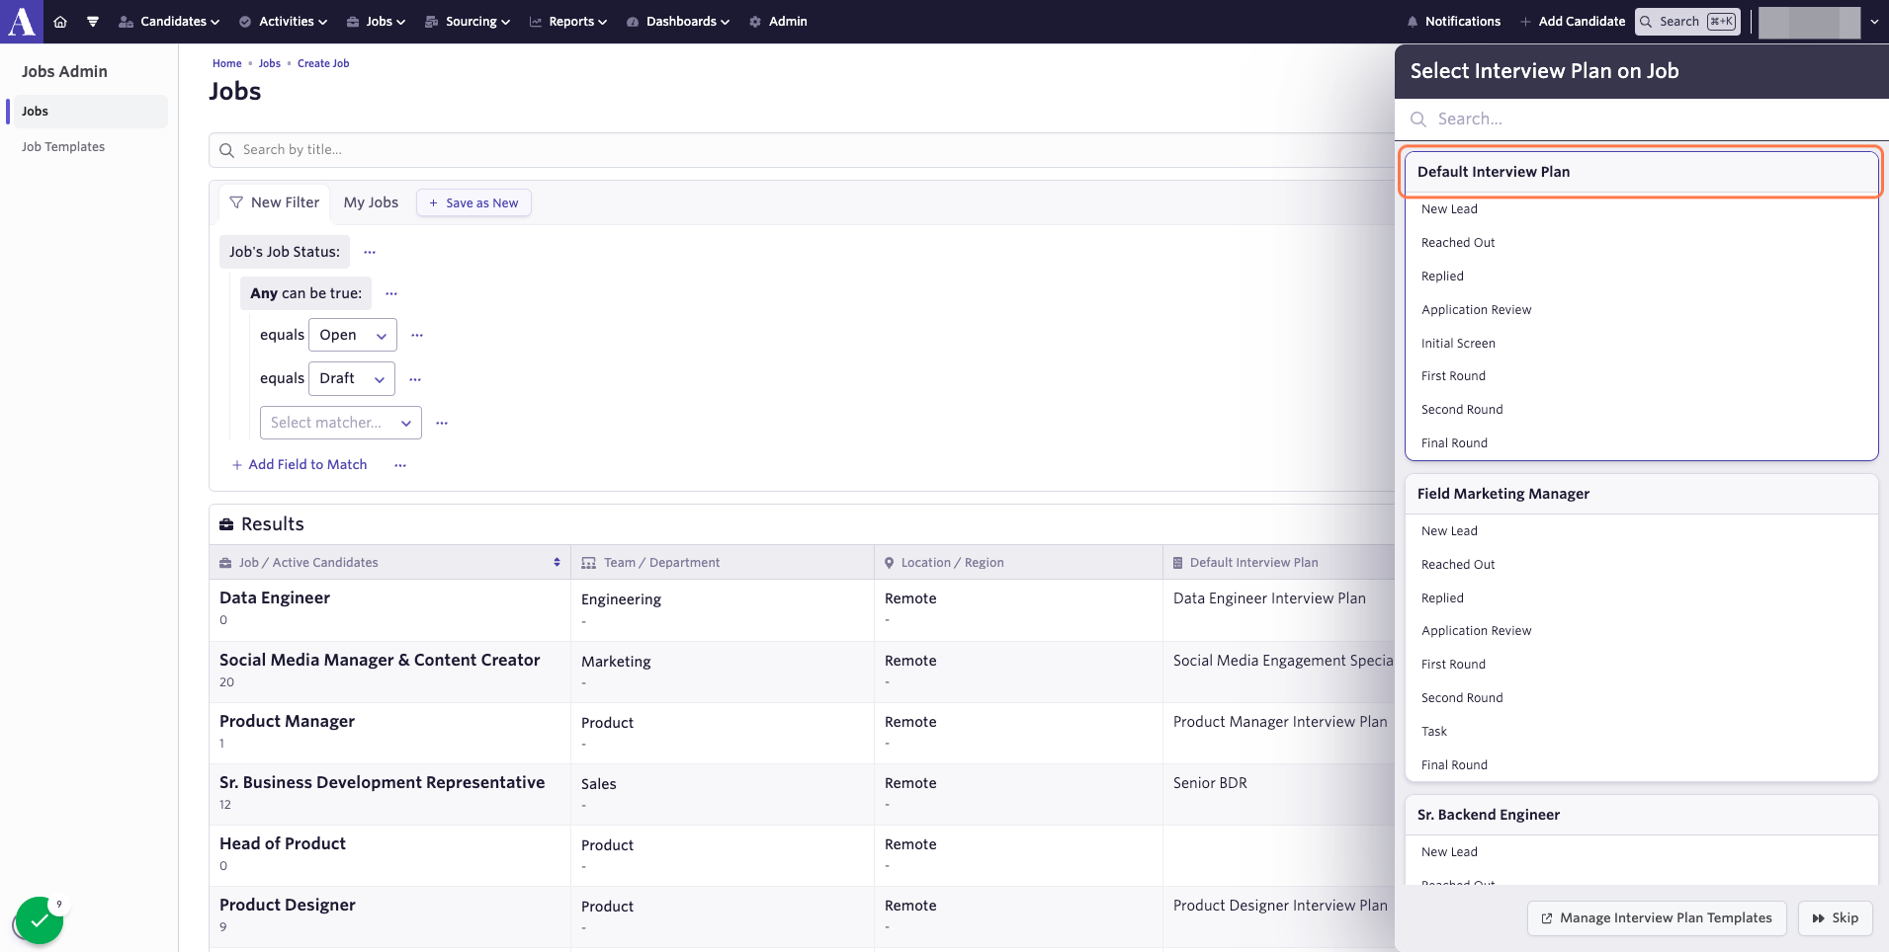The height and width of the screenshot is (952, 1889).
Task: Open the equals Draft status dropdown
Action: [352, 378]
